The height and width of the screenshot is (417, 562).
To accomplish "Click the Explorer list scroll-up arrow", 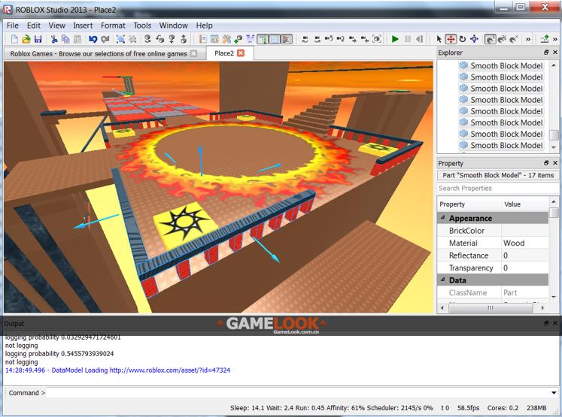I will coord(554,65).
